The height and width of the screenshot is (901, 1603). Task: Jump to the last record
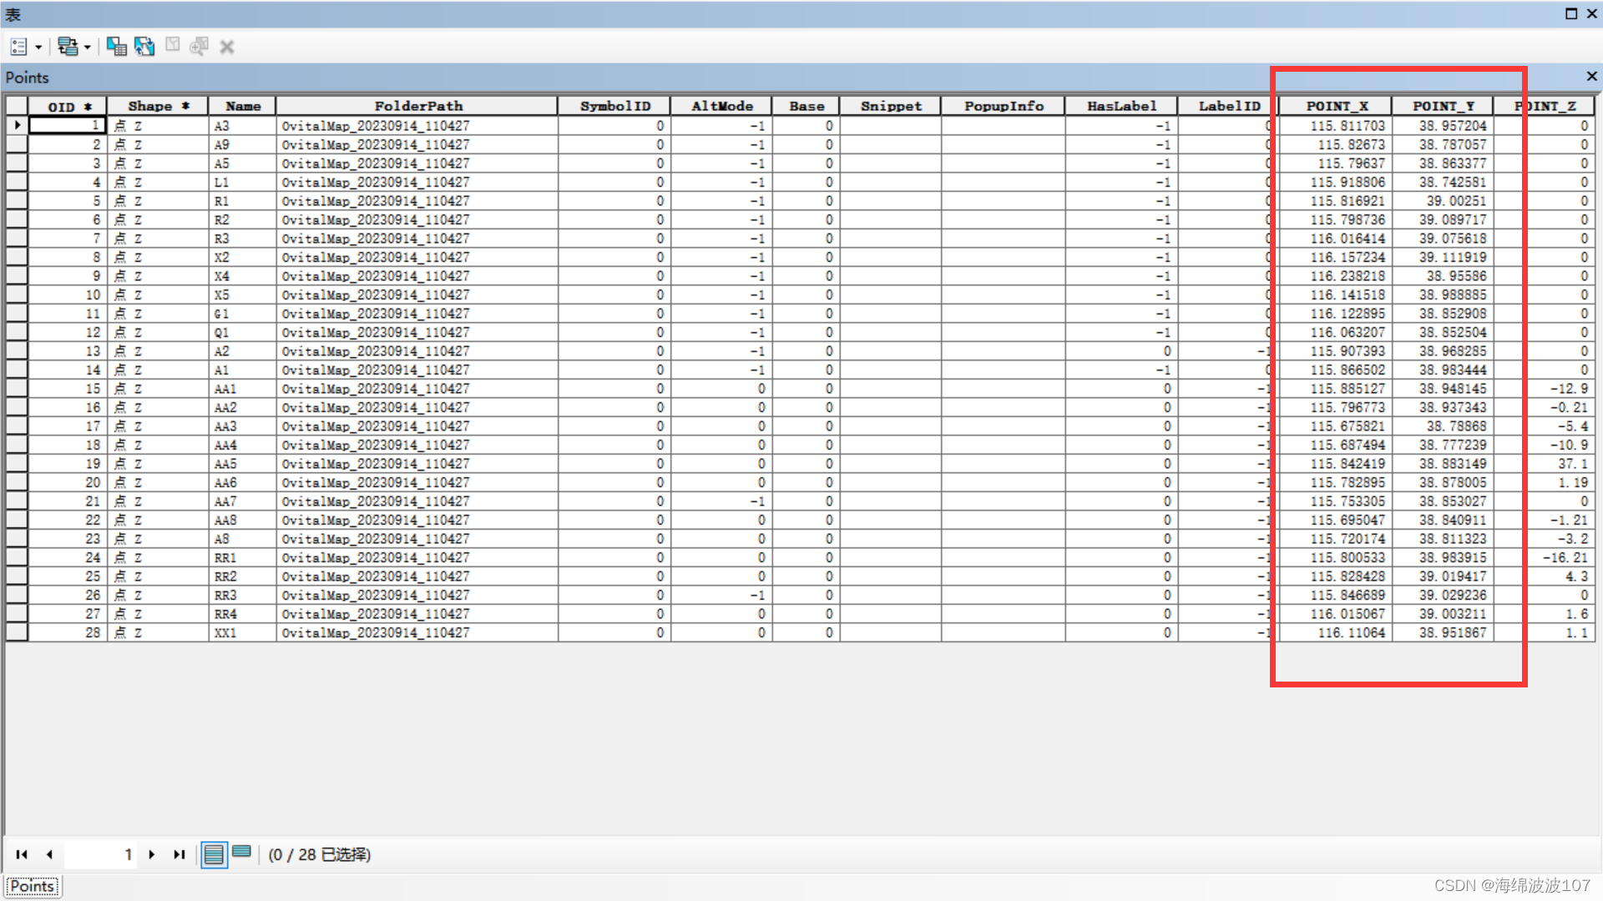point(179,854)
